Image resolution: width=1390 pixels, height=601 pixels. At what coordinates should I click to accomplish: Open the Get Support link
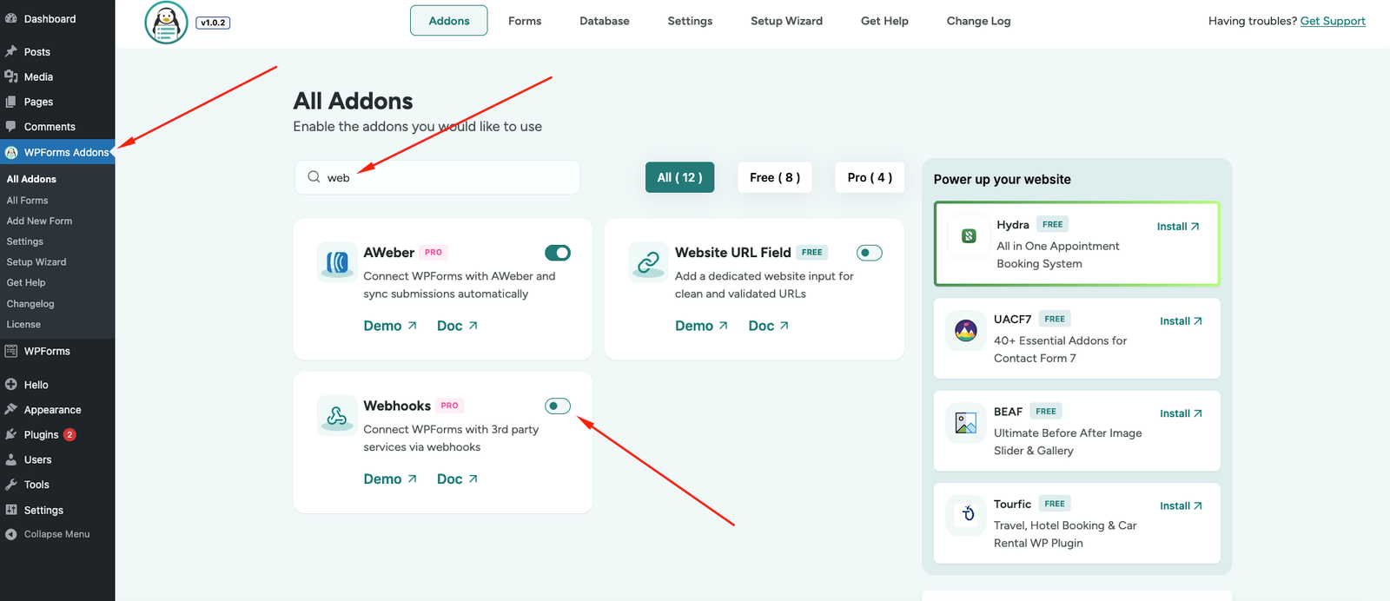[x=1333, y=21]
